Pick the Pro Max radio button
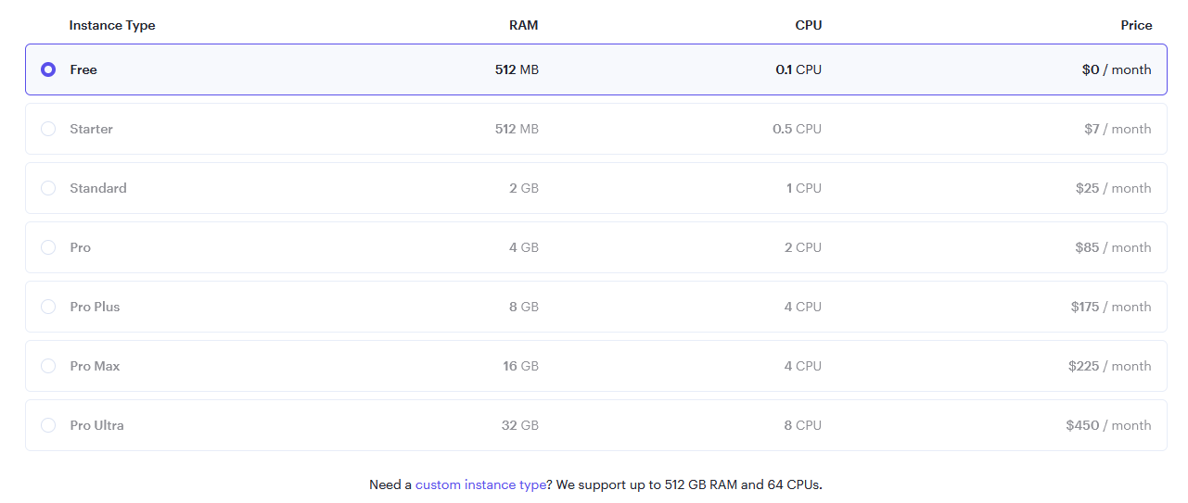Viewport: 1188px width, 503px height. coord(48,366)
